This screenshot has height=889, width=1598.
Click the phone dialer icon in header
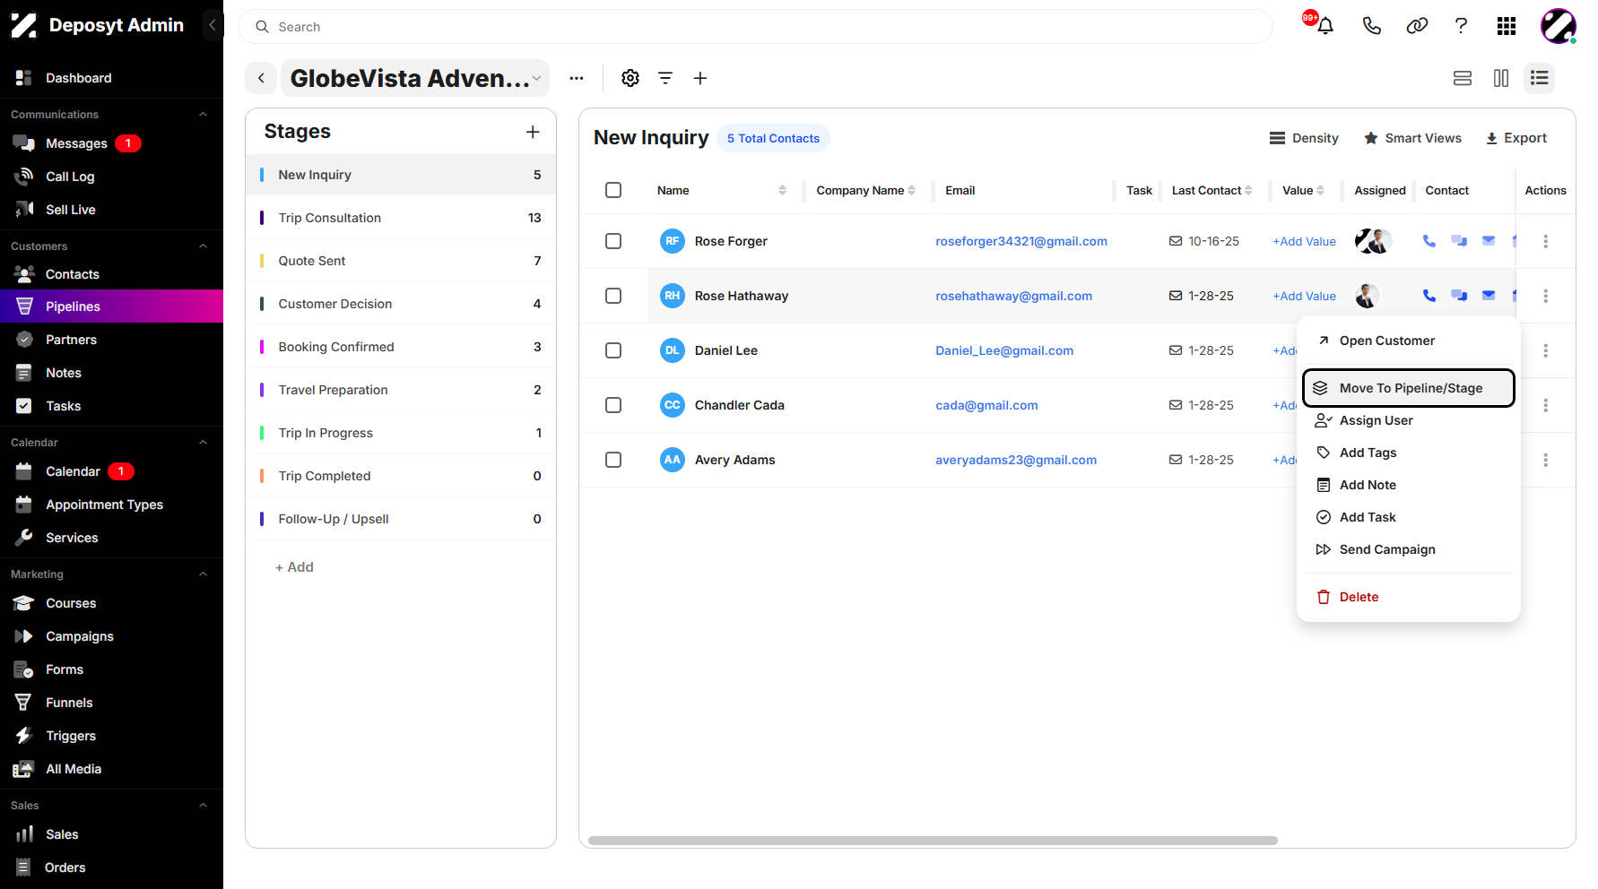1371,26
